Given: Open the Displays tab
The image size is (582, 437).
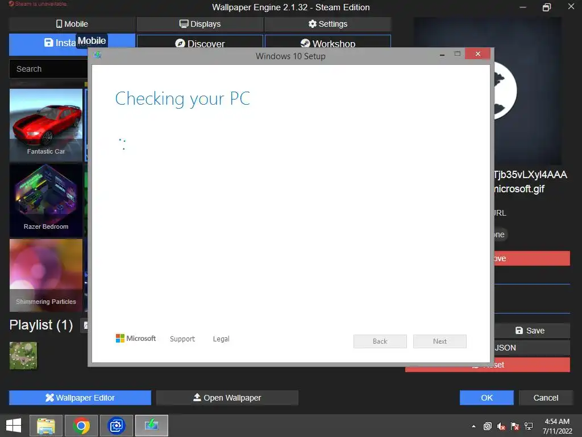Looking at the screenshot, I should point(200,24).
